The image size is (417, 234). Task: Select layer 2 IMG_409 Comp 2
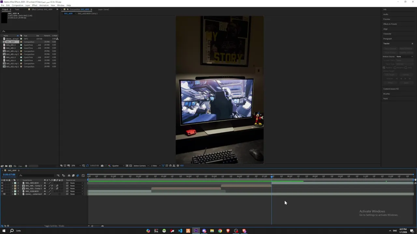point(34,186)
